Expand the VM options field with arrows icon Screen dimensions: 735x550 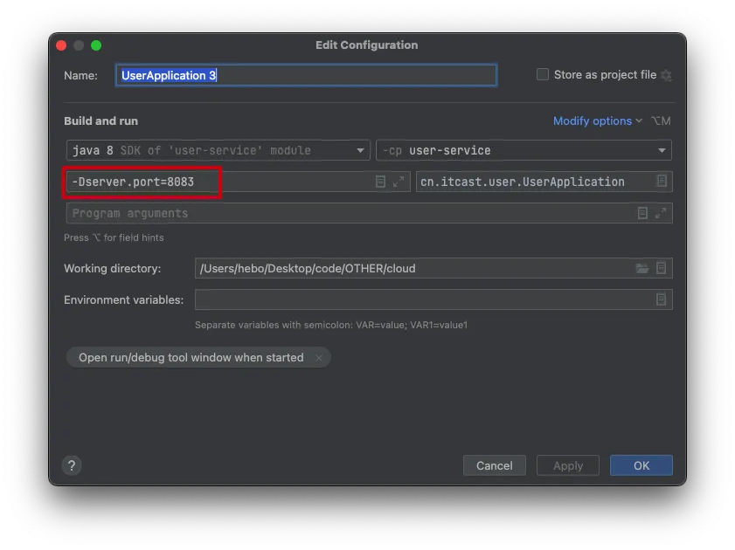point(399,182)
